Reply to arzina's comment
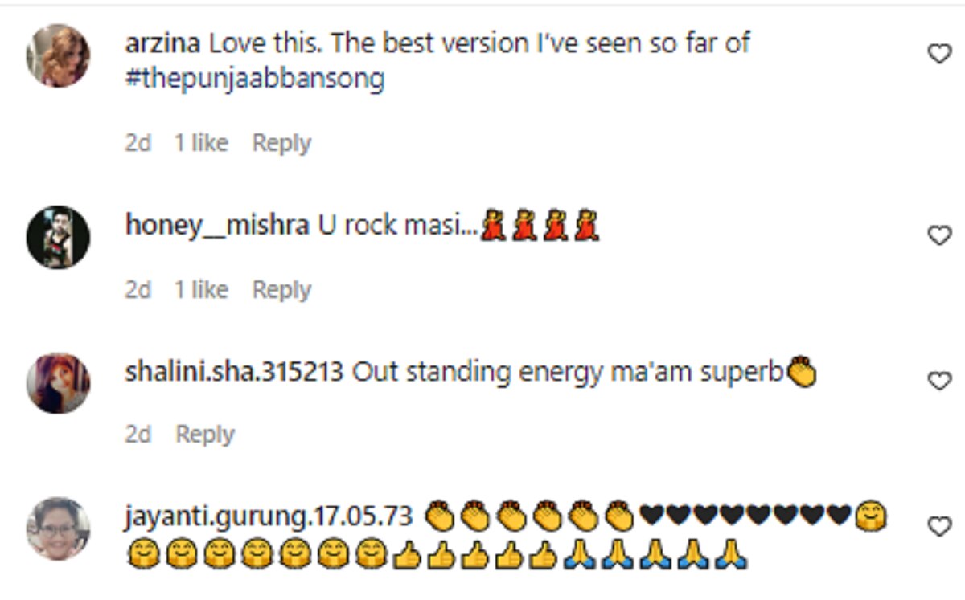Image resolution: width=965 pixels, height=600 pixels. [281, 143]
